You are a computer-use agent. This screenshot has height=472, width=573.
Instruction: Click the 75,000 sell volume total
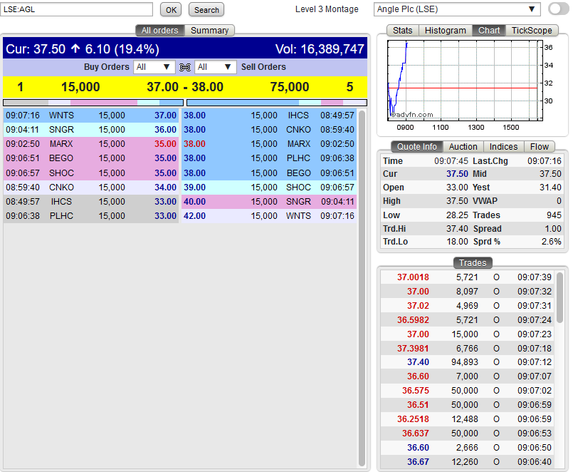point(290,87)
